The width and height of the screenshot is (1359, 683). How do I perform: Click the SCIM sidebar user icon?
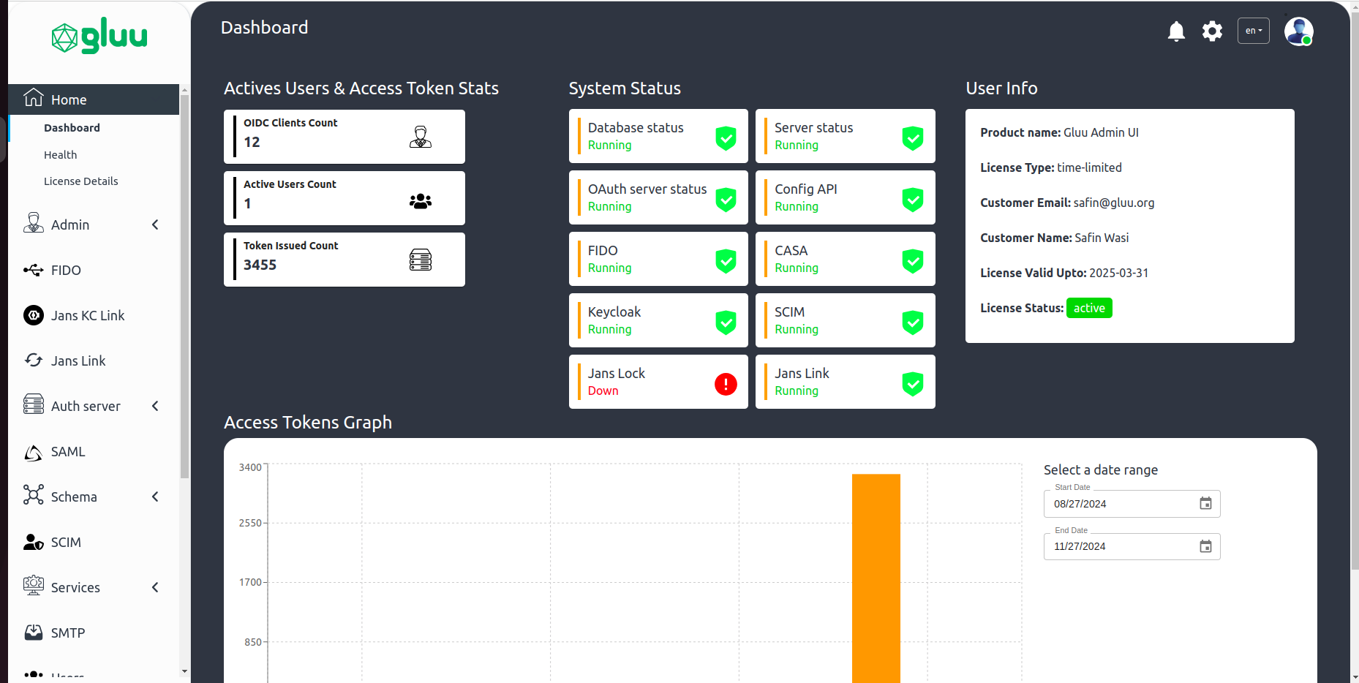34,542
